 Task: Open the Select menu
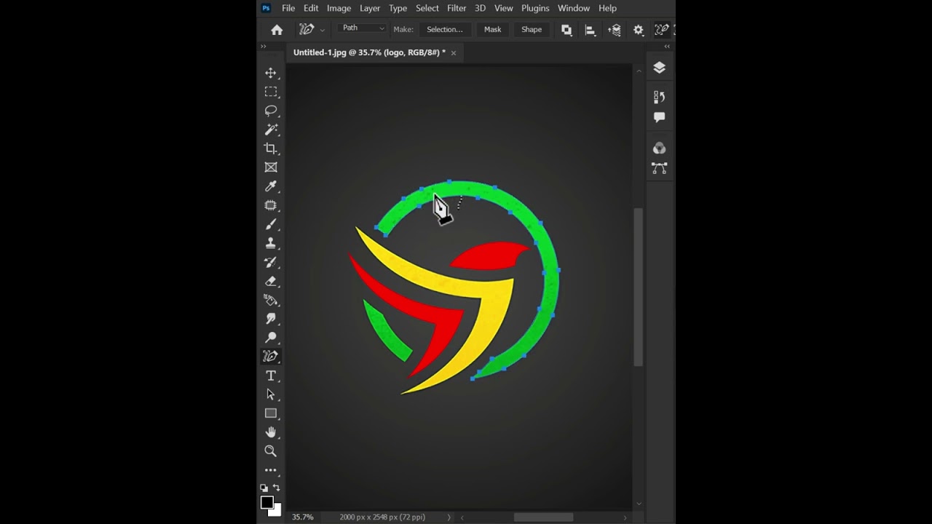click(427, 8)
